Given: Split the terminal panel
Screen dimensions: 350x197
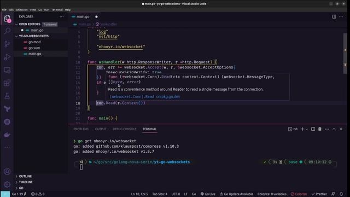Looking at the screenshot, I should (x=313, y=129).
